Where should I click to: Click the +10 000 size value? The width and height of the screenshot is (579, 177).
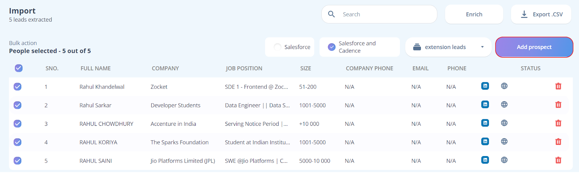coord(309,124)
